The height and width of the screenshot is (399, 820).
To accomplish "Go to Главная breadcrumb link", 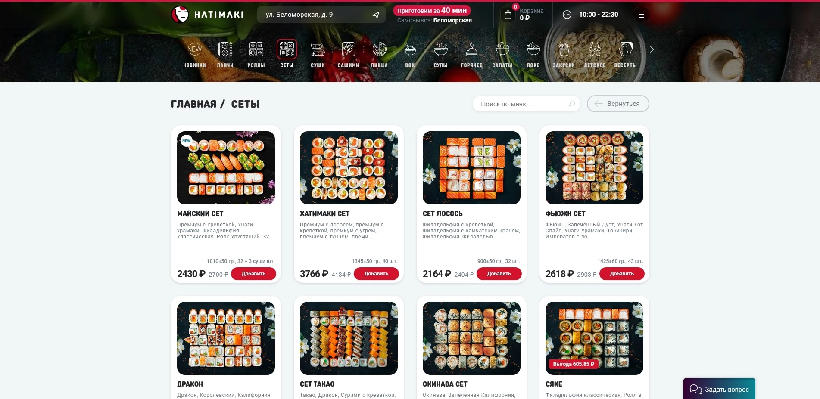I will tap(193, 104).
